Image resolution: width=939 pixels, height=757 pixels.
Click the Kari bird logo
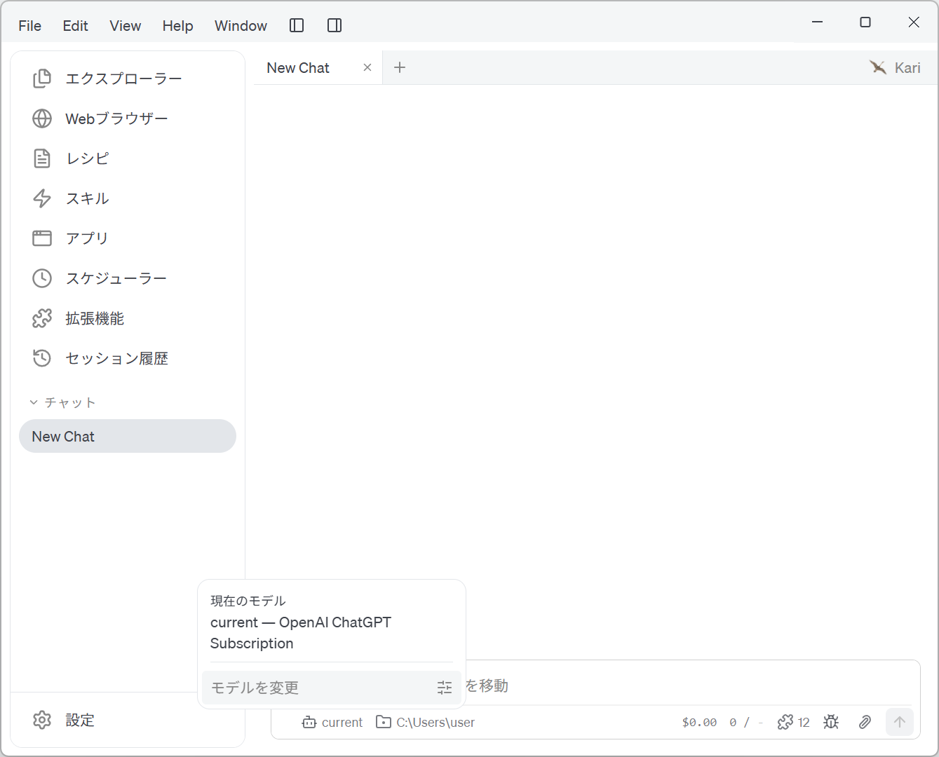coord(878,67)
